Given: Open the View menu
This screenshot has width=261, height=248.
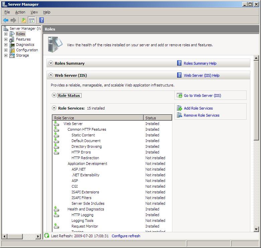Looking at the screenshot, I should [x=34, y=12].
